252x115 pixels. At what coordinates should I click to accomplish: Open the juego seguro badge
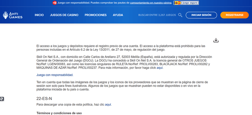[186, 3]
